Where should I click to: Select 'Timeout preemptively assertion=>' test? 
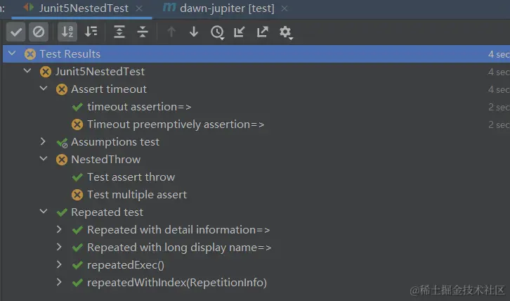coord(176,124)
